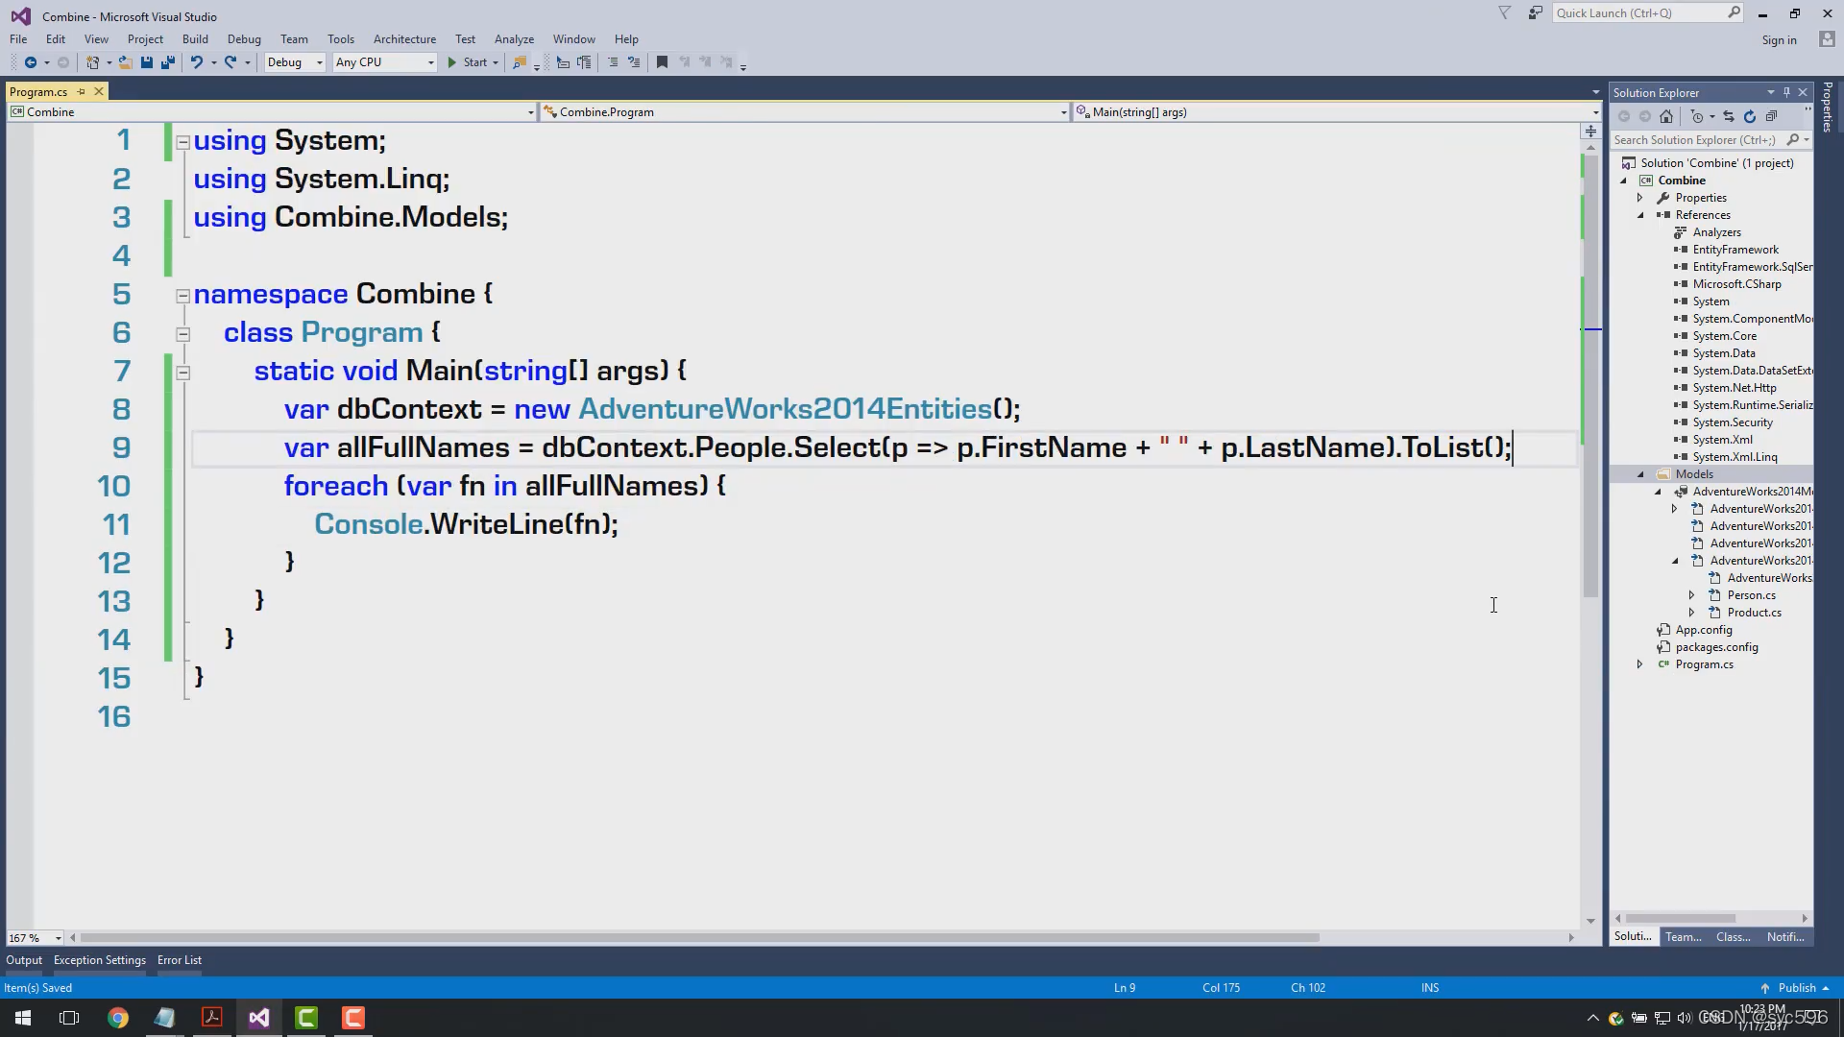The width and height of the screenshot is (1844, 1037).
Task: Click the Undo toolbar icon
Action: point(196,62)
